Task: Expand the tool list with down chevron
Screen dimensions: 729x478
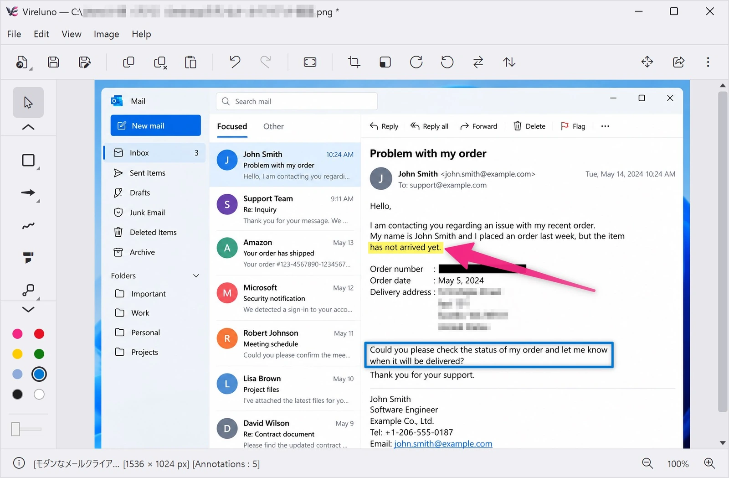Action: point(28,309)
